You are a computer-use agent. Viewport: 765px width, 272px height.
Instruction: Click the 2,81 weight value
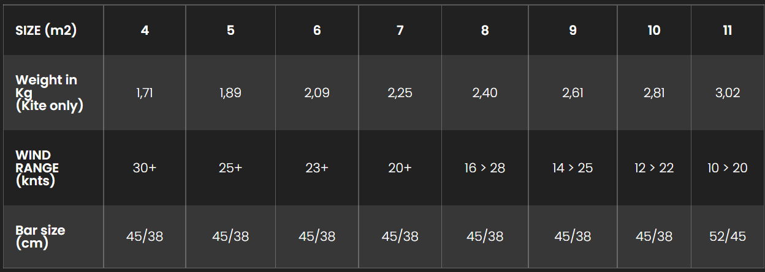(x=654, y=93)
